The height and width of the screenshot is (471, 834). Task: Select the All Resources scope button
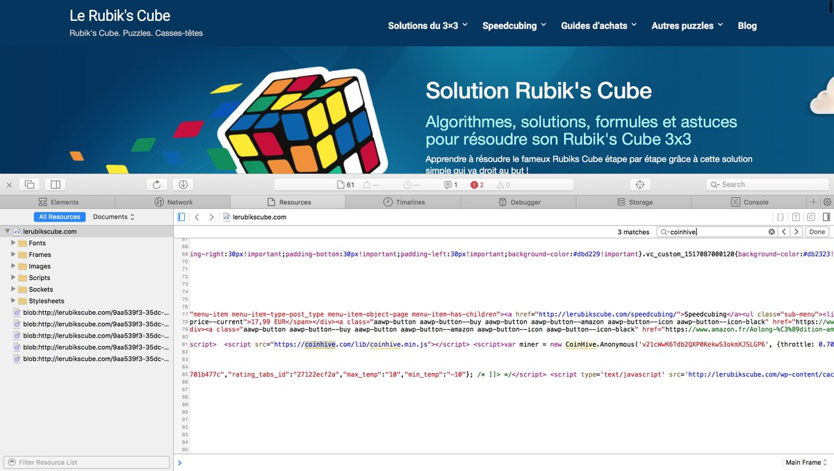tap(60, 217)
